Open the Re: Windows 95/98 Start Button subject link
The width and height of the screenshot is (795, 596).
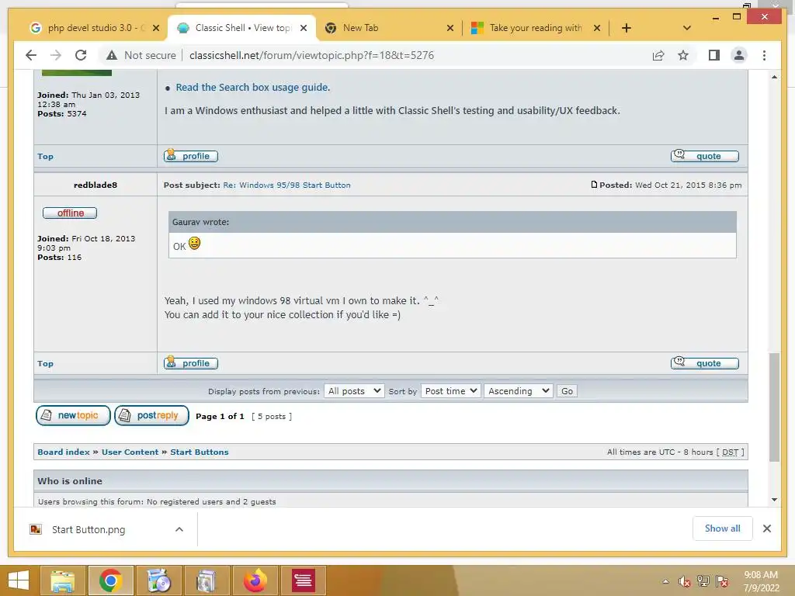pos(286,185)
